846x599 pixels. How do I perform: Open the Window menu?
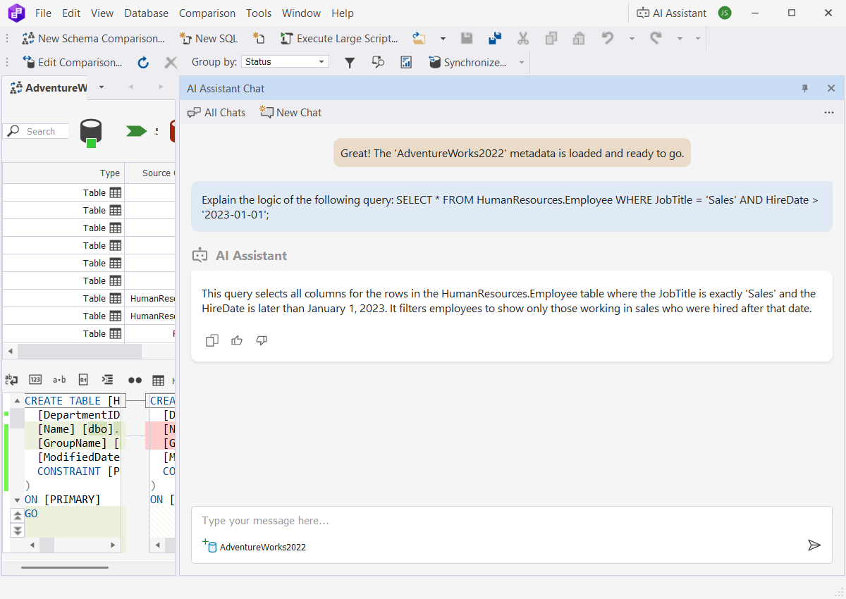pyautogui.click(x=301, y=13)
